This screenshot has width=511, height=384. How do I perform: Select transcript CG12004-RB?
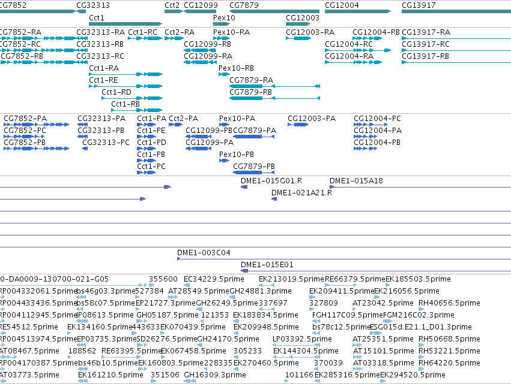pyautogui.click(x=367, y=38)
